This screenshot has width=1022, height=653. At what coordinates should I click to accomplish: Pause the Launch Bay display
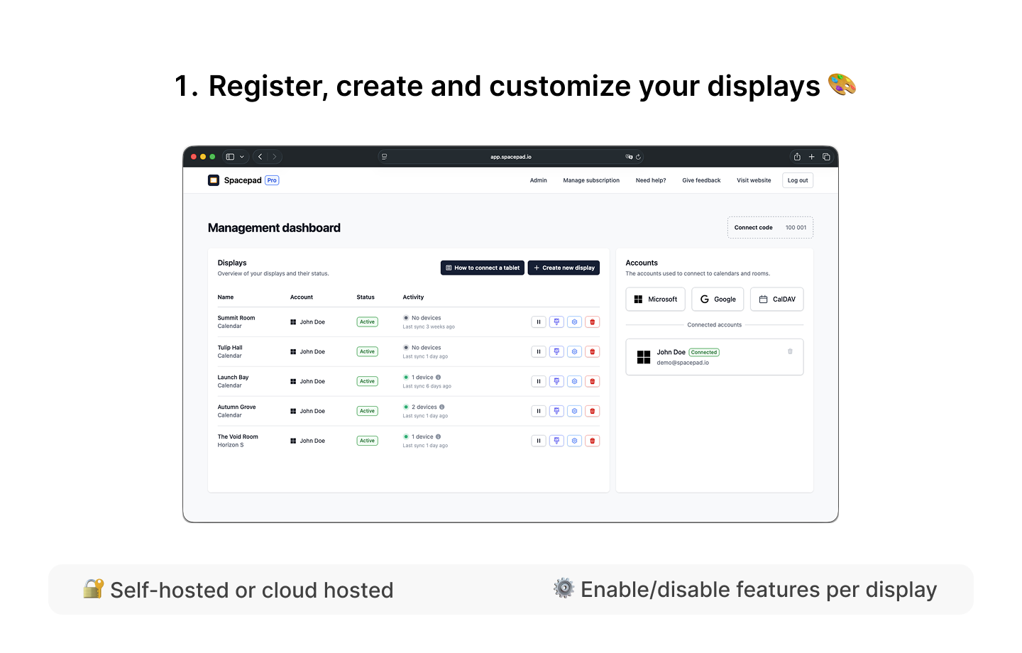[539, 382]
